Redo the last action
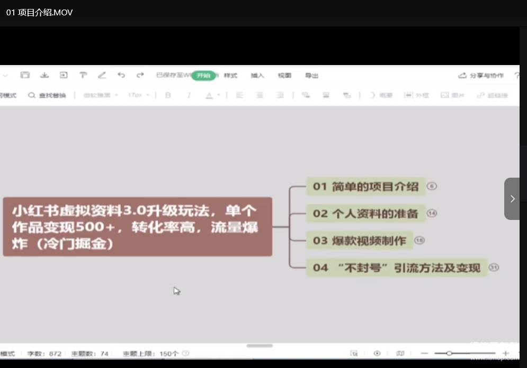 point(140,75)
